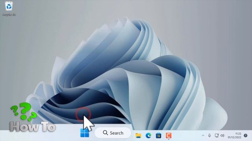Launch Microsoft Edge from the taskbar

point(148,136)
